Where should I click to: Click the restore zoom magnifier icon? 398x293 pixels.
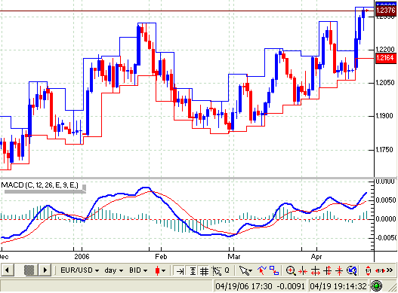[352, 270]
